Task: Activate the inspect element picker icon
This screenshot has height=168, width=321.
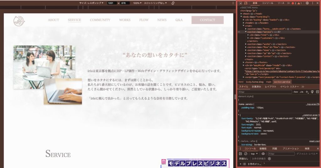Action: coord(240,3)
